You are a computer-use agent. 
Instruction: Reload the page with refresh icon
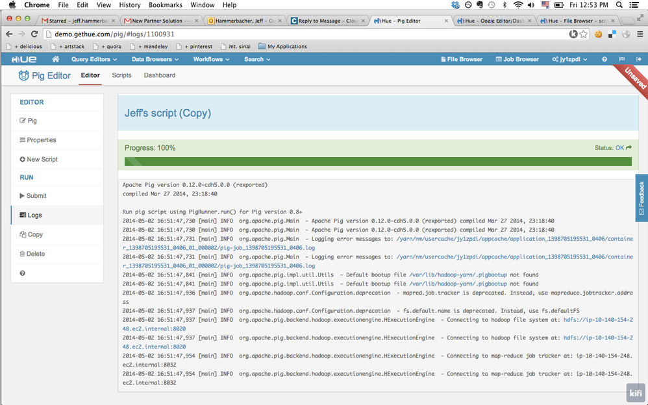pos(34,34)
